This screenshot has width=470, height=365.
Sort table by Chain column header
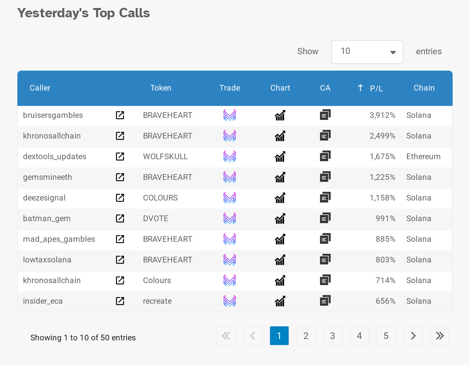(x=424, y=88)
